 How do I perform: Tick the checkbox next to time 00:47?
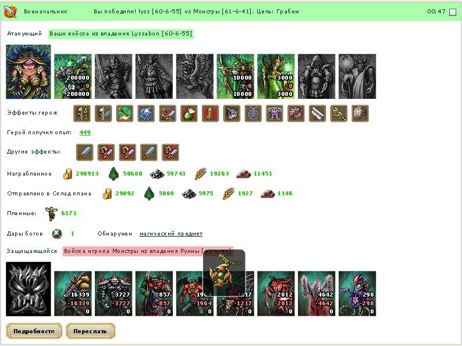point(453,12)
